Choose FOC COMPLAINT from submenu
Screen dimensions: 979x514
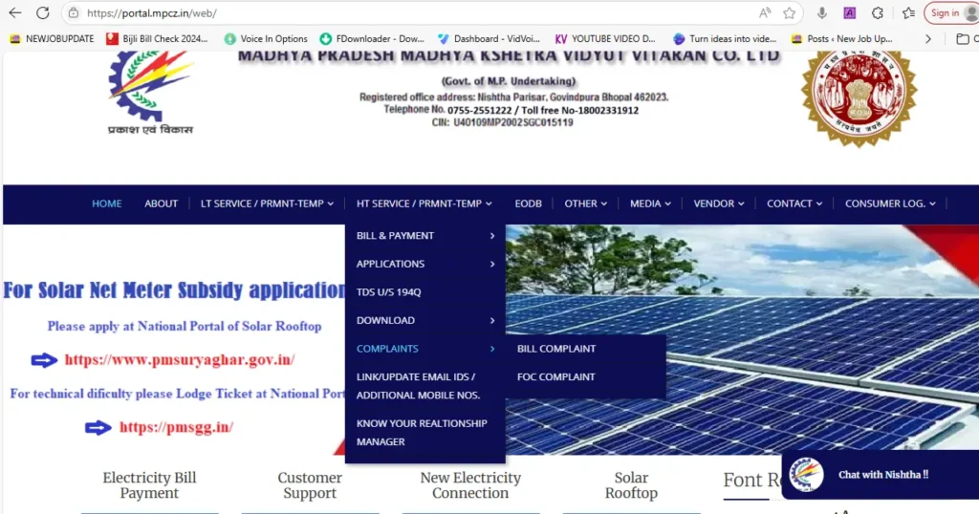[x=586, y=376]
